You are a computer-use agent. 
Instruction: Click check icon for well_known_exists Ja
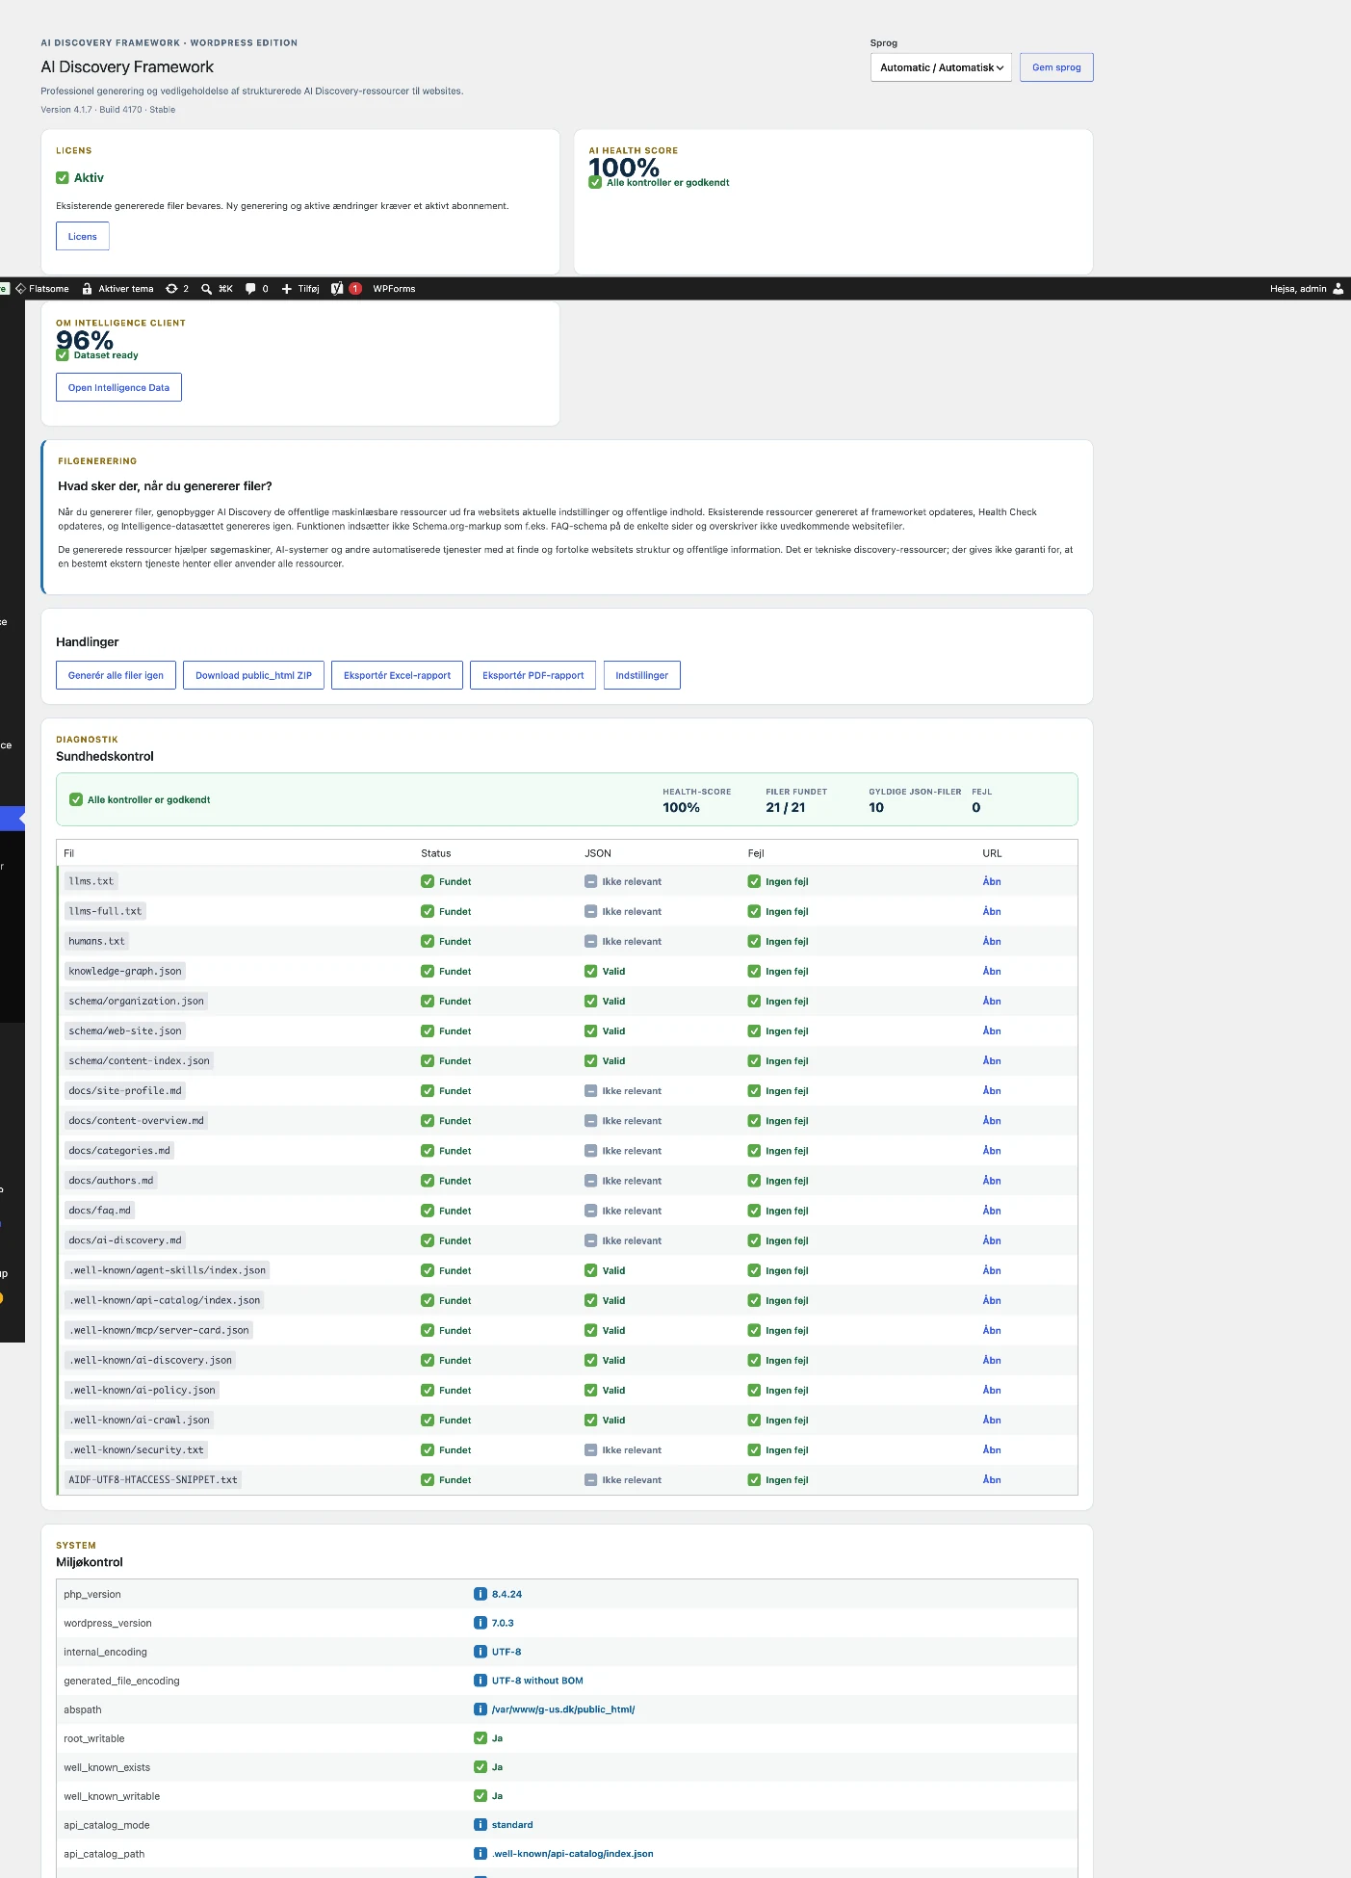point(481,1767)
